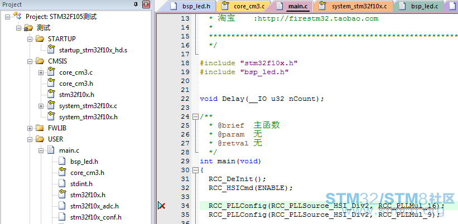Collapse the USER folder
This screenshot has height=224, width=458.
tap(30, 139)
